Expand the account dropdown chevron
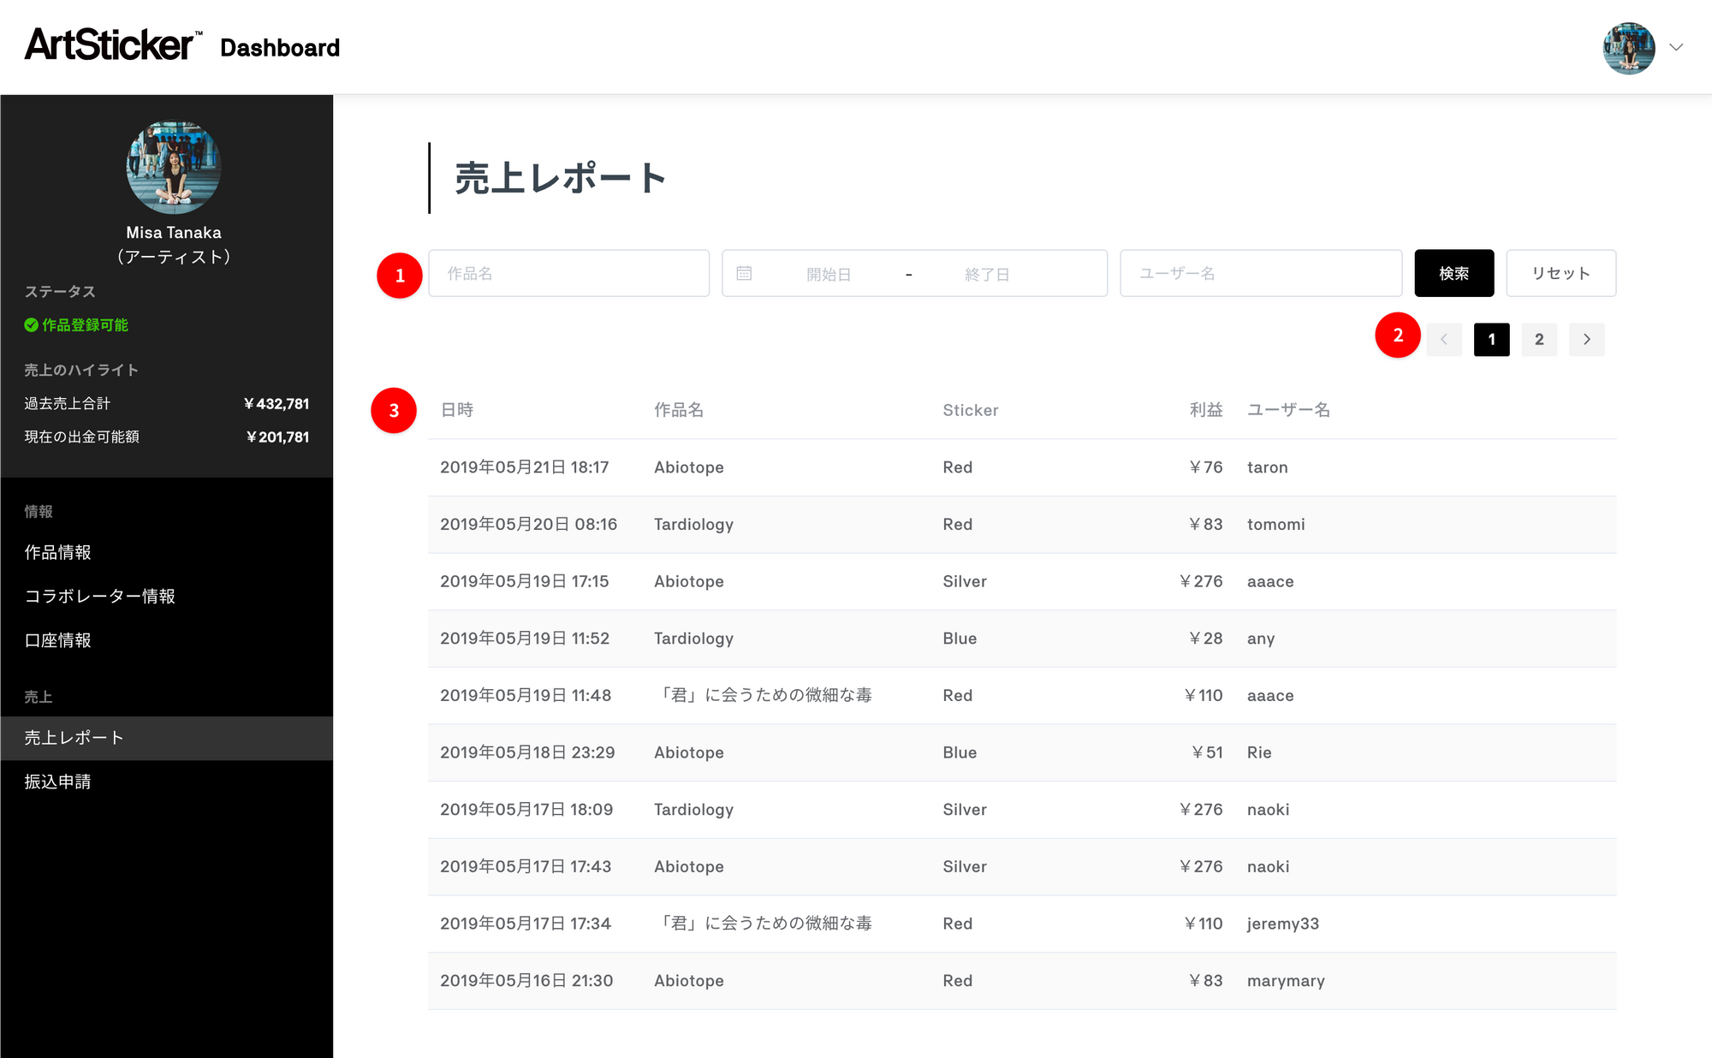The height and width of the screenshot is (1058, 1712). tap(1676, 48)
